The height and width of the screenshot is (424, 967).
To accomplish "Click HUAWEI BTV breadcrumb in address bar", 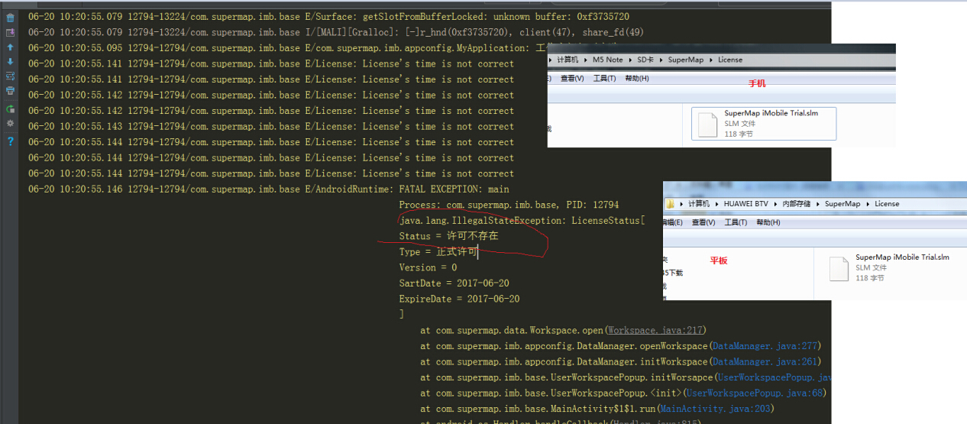I will click(x=745, y=204).
